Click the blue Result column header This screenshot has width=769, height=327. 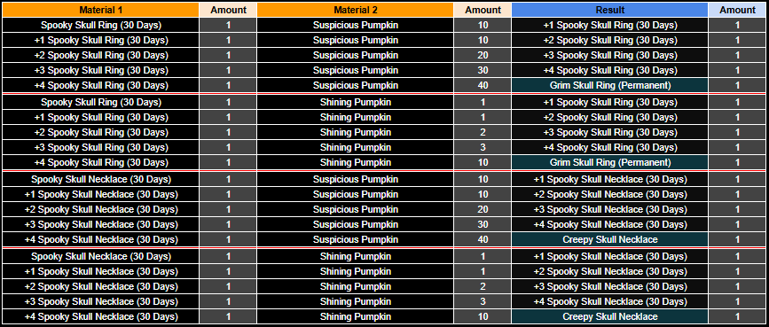coord(609,10)
